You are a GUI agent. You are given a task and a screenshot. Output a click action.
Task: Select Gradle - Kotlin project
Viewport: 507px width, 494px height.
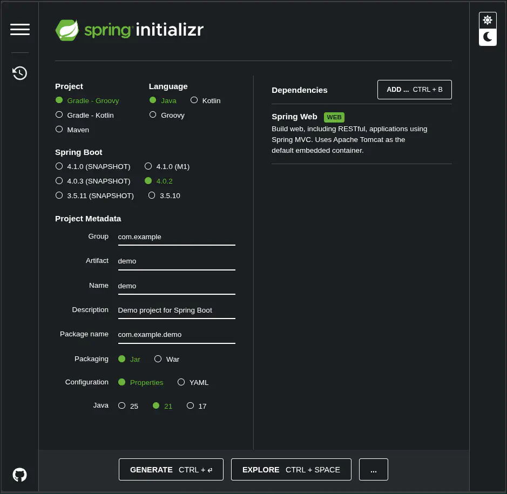[x=85, y=115]
